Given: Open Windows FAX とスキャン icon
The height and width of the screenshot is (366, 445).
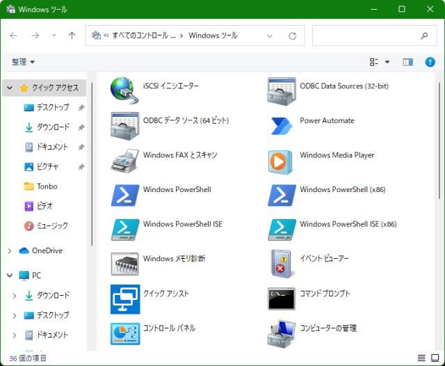Looking at the screenshot, I should [124, 161].
